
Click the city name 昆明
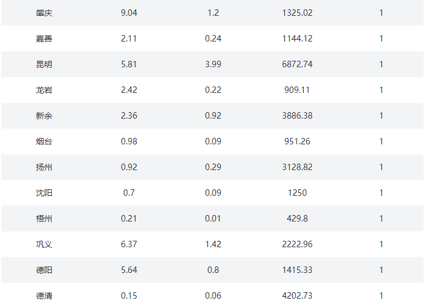coord(44,64)
